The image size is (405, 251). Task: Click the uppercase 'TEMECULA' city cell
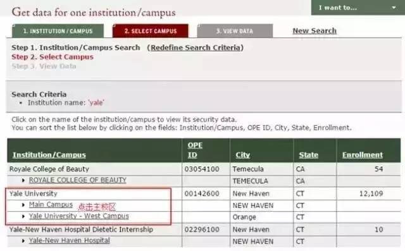(x=250, y=181)
